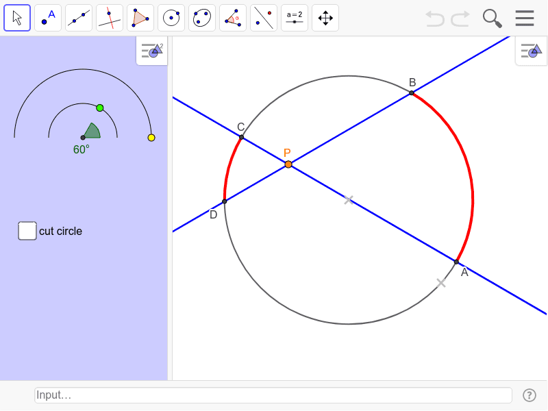Image resolution: width=548 pixels, height=411 pixels.
Task: Activate the Angle measurement tool
Action: [x=232, y=18]
